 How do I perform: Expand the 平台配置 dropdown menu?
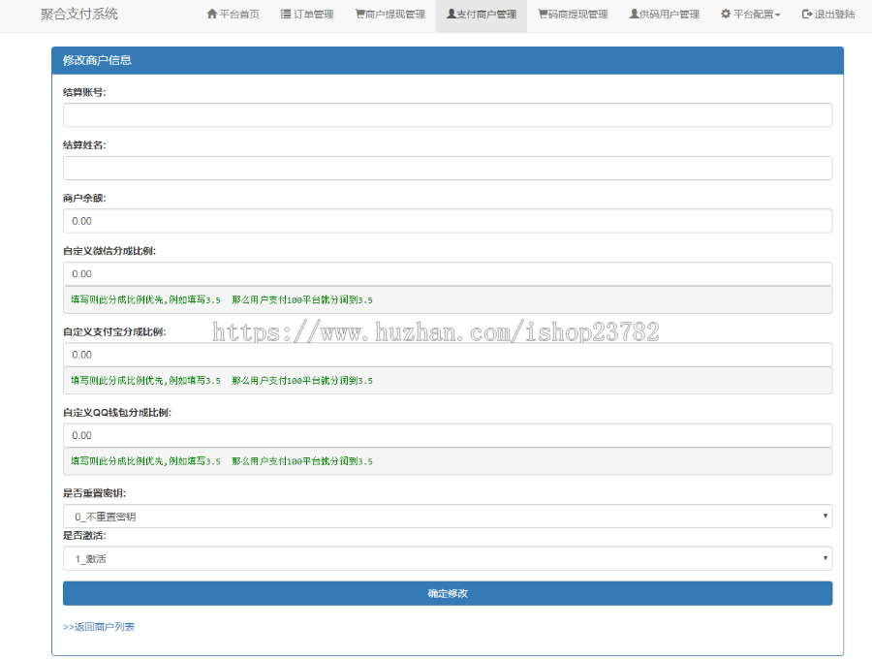click(x=751, y=15)
